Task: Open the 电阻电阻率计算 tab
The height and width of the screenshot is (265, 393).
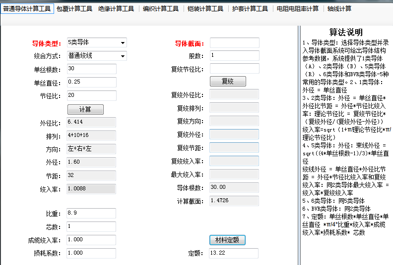Action: point(297,9)
